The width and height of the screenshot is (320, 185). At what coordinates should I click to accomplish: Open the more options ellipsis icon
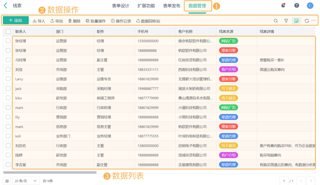pos(314,20)
